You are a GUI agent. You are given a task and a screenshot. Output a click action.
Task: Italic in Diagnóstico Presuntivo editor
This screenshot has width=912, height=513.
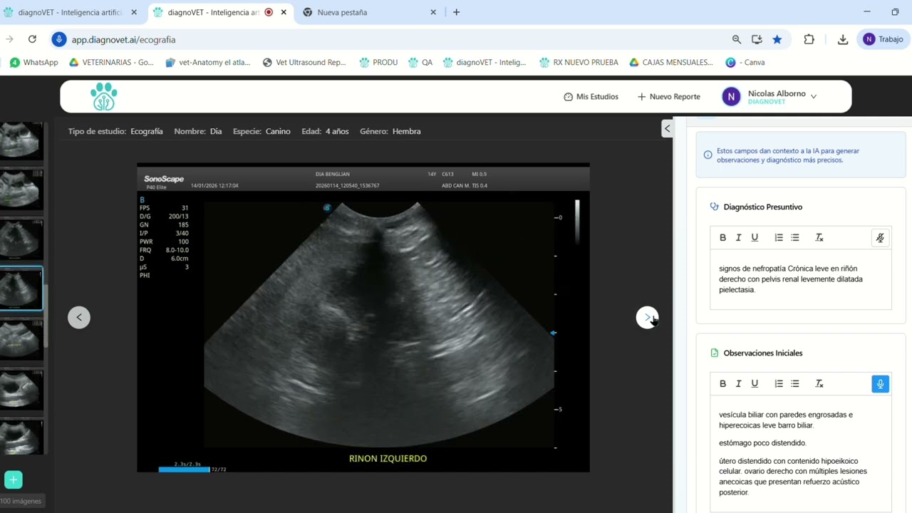point(738,237)
